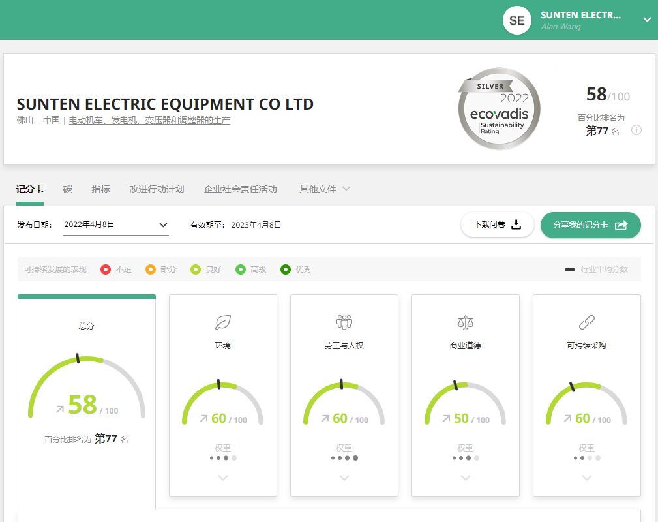Click the 优秀 dark green legend indicator
The height and width of the screenshot is (522, 658).
286,269
